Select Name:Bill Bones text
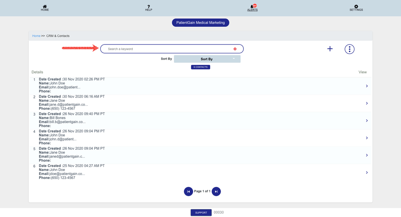401x217 pixels. (52, 118)
